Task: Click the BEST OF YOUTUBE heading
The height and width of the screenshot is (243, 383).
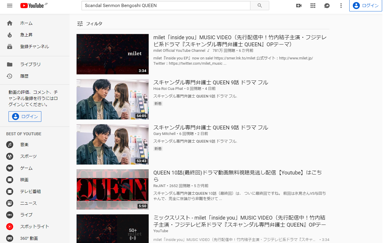Action: 24,134
